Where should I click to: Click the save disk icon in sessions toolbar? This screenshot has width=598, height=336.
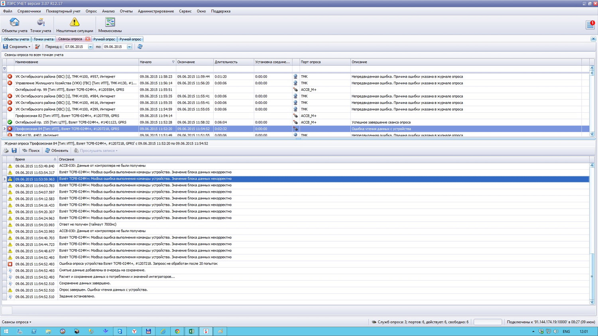(x=6, y=47)
